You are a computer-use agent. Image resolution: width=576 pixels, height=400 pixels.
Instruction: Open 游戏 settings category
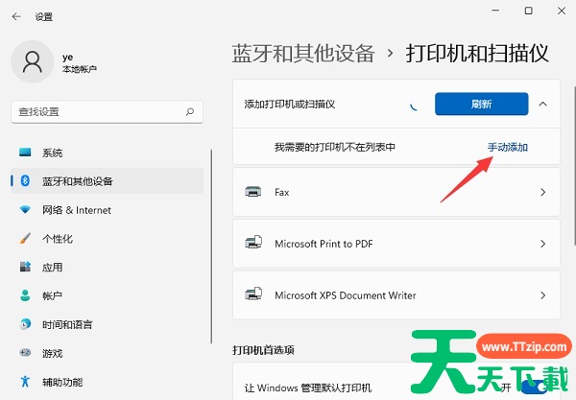click(x=108, y=353)
